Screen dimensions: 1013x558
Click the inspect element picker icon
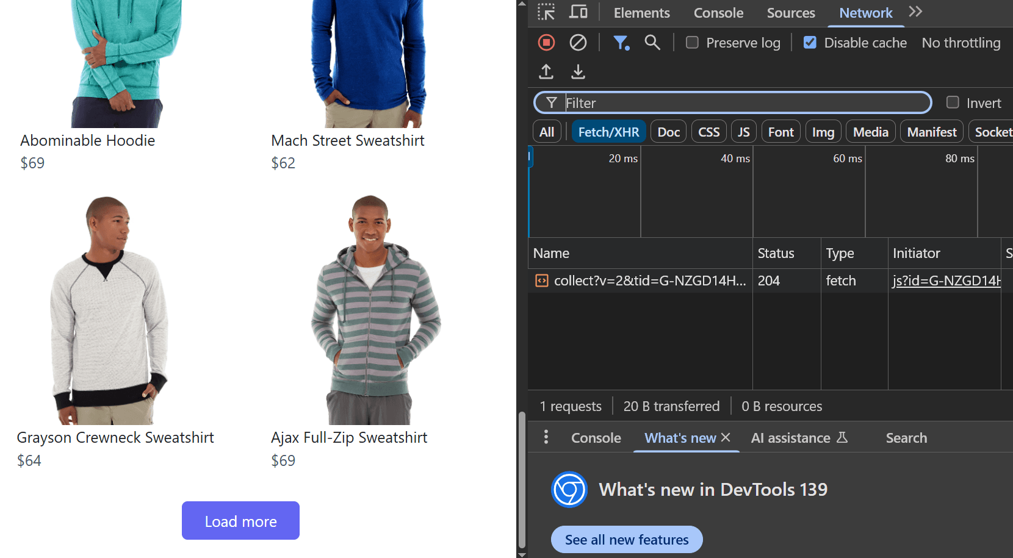(546, 12)
